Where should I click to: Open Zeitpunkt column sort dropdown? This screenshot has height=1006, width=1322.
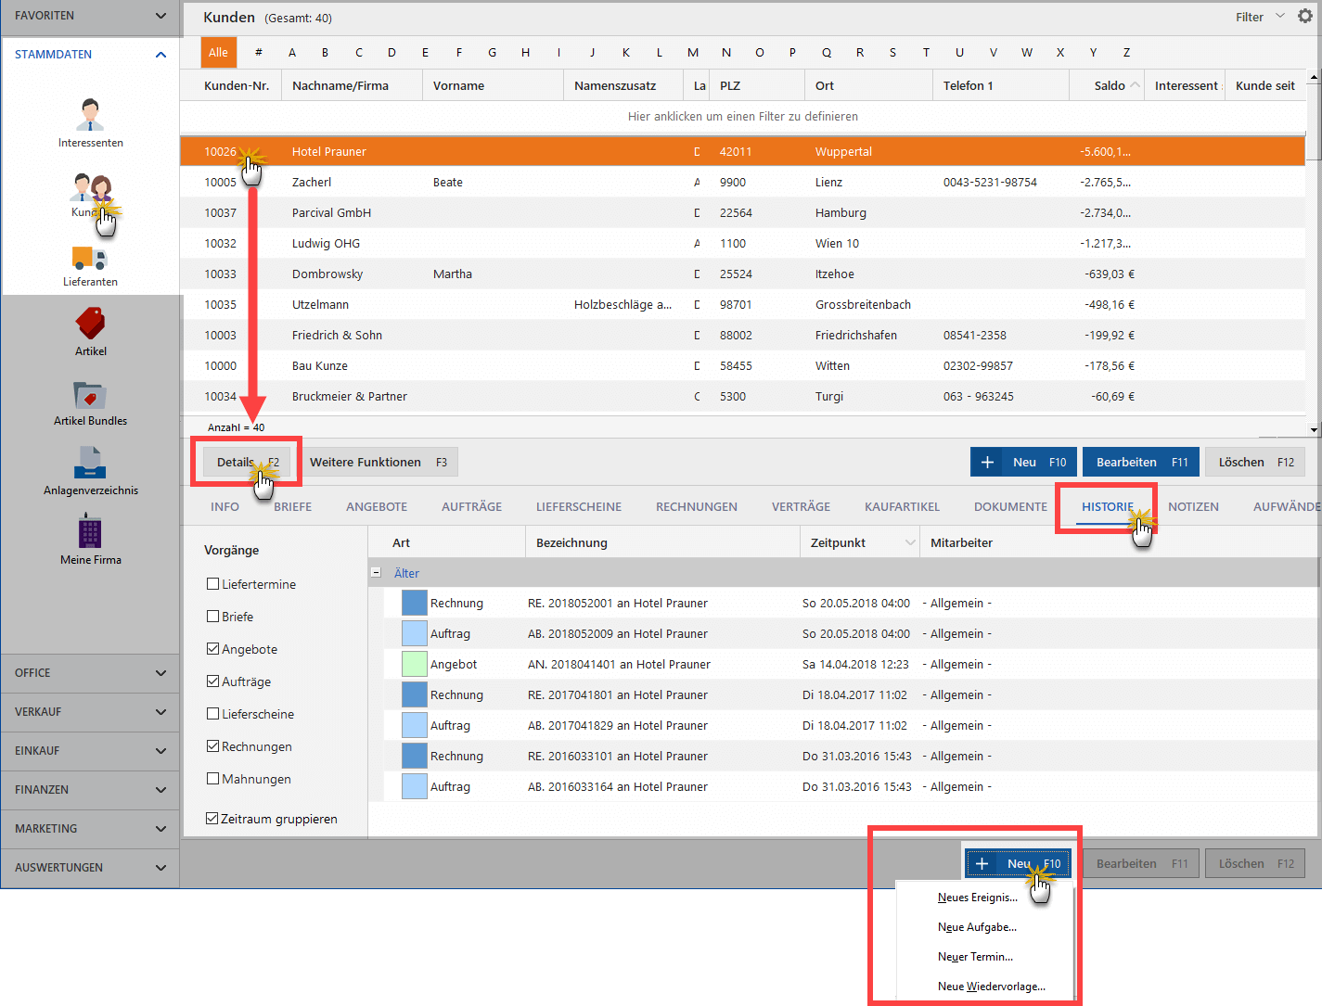click(910, 542)
